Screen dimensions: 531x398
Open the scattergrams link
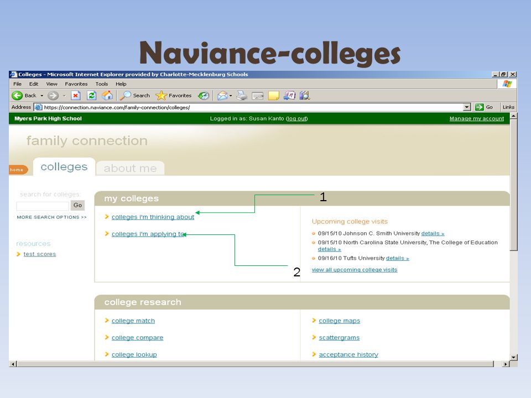click(x=339, y=337)
